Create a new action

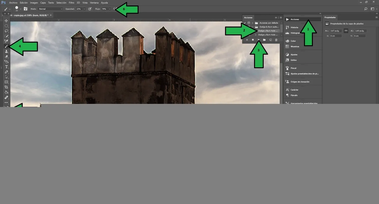click(270, 40)
